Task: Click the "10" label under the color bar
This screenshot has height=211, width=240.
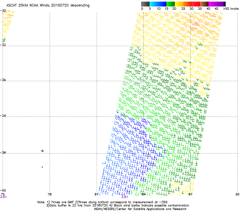Action: pos(159,9)
